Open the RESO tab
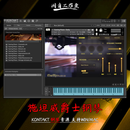Image resolution: width=130 pixels, height=130 pixels. 107,38
